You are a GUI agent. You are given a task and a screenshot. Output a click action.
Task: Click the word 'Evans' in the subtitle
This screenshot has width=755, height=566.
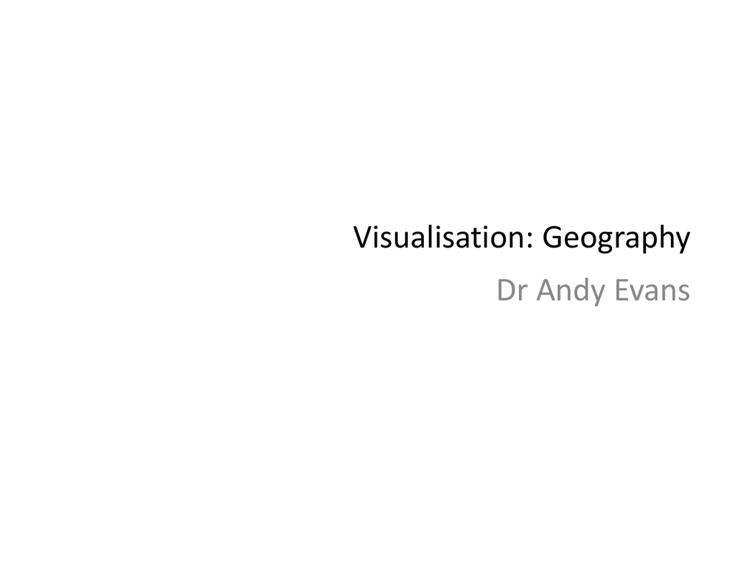[x=653, y=290]
